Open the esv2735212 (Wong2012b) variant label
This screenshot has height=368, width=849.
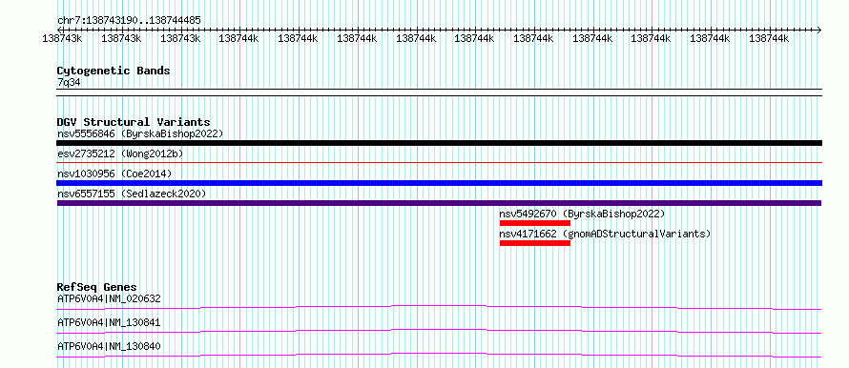click(120, 153)
